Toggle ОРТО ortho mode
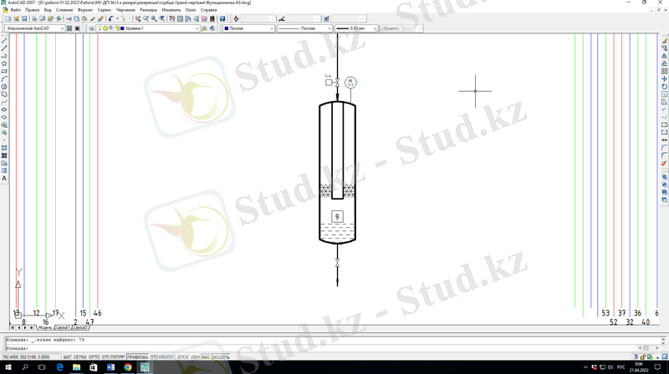The width and height of the screenshot is (669, 374). coord(94,357)
